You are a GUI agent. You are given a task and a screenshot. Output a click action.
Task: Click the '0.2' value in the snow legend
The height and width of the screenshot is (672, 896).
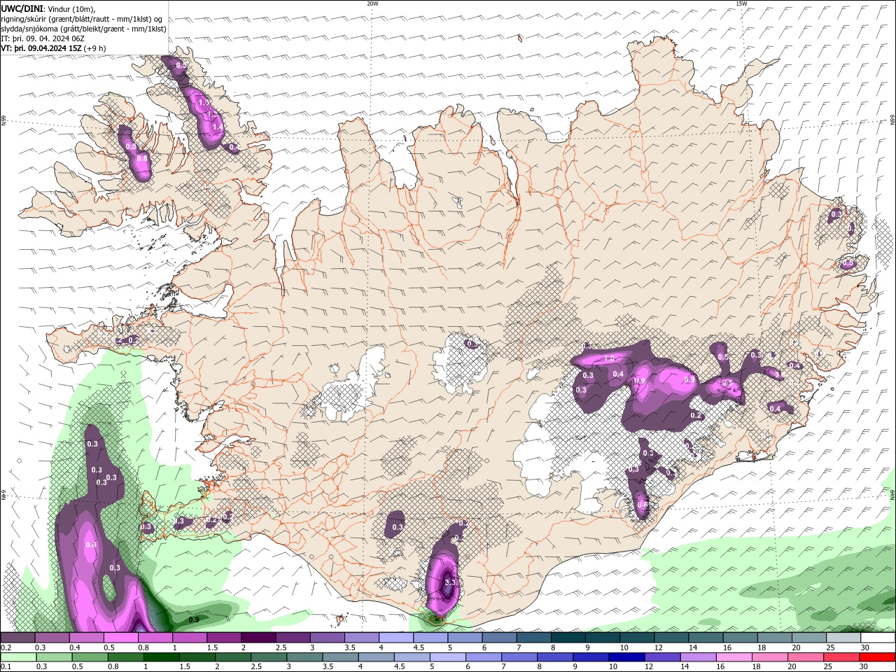(x=6, y=647)
